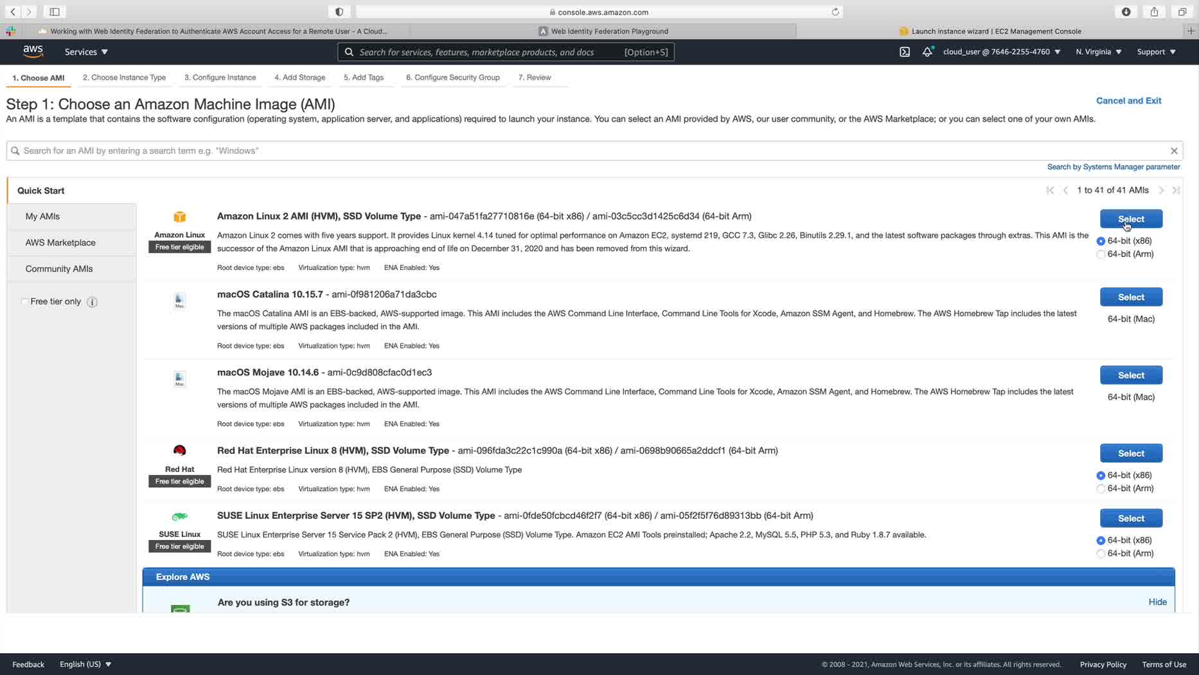Viewport: 1199px width, 675px height.
Task: Click the browser share icon
Action: (x=1155, y=12)
